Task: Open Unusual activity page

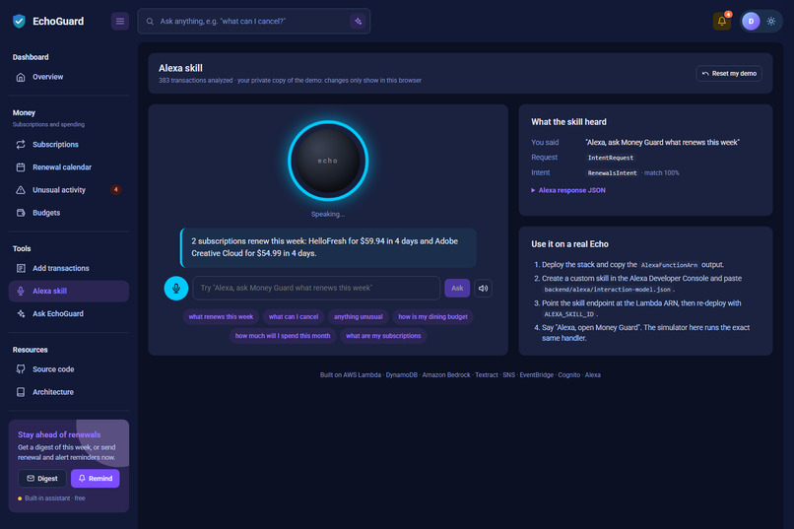Action: 69,190
